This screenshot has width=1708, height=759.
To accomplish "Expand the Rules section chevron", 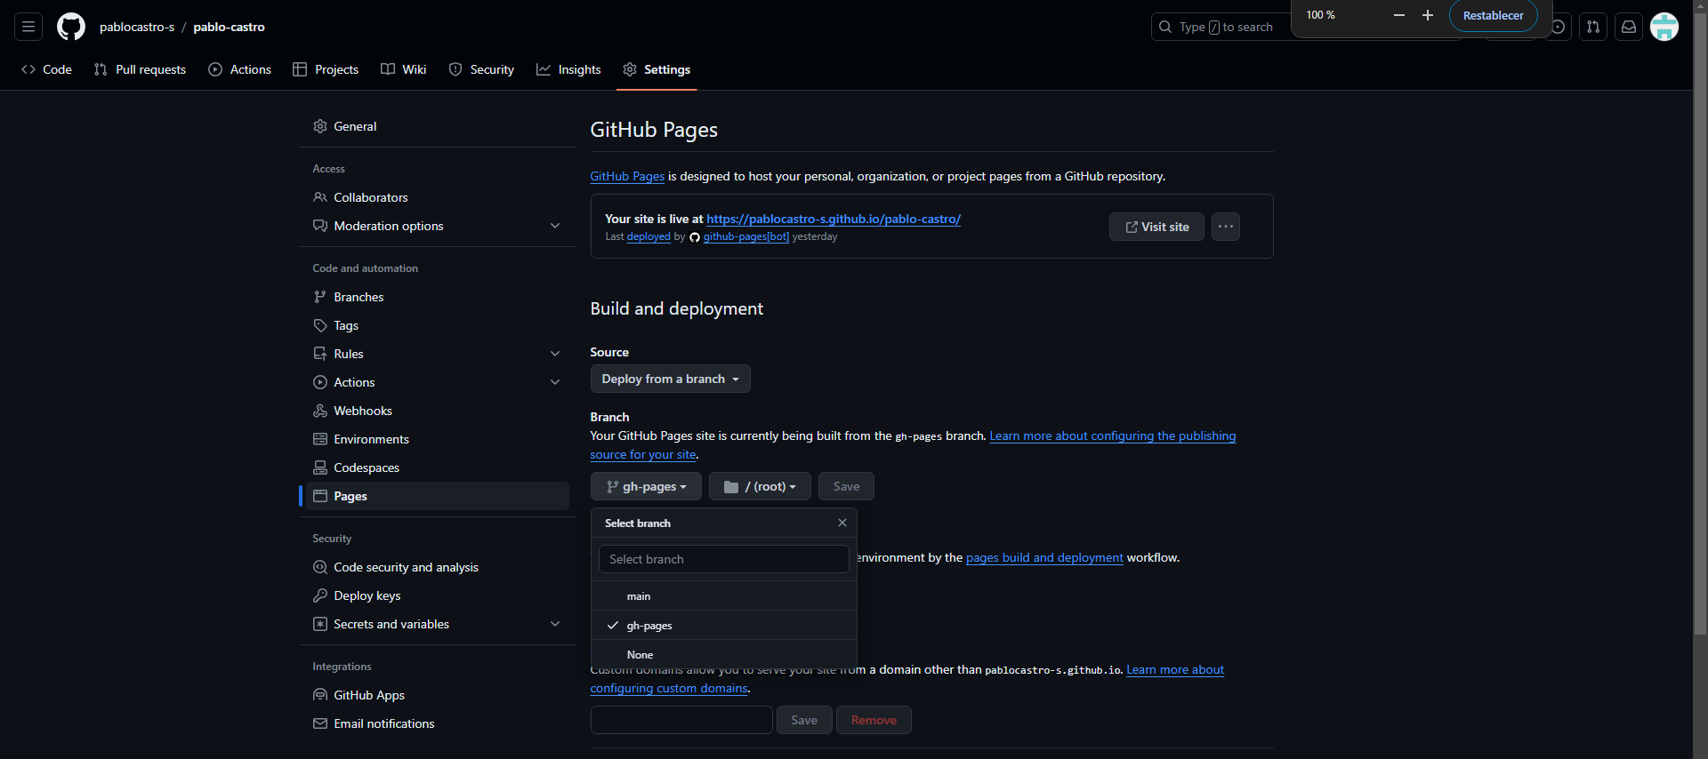I will [x=555, y=354].
